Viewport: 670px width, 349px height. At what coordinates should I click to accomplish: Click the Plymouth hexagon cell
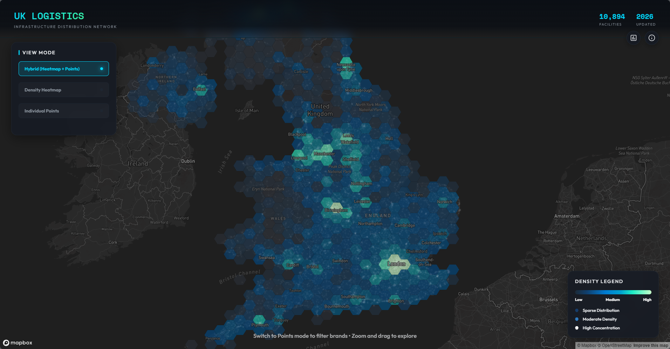(259, 320)
